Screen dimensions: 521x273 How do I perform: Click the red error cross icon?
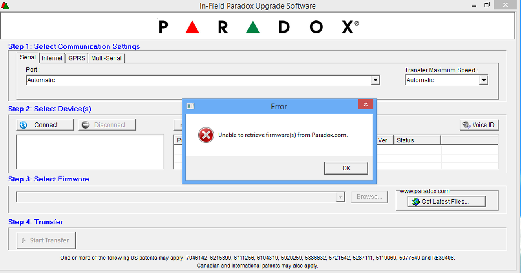pos(206,135)
